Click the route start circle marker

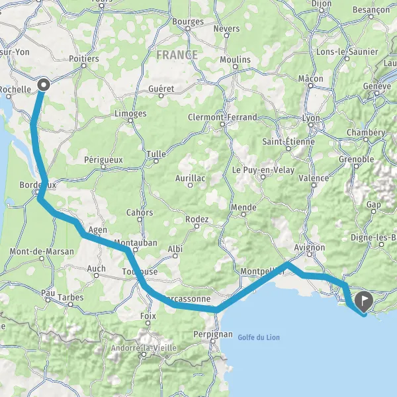(x=44, y=85)
